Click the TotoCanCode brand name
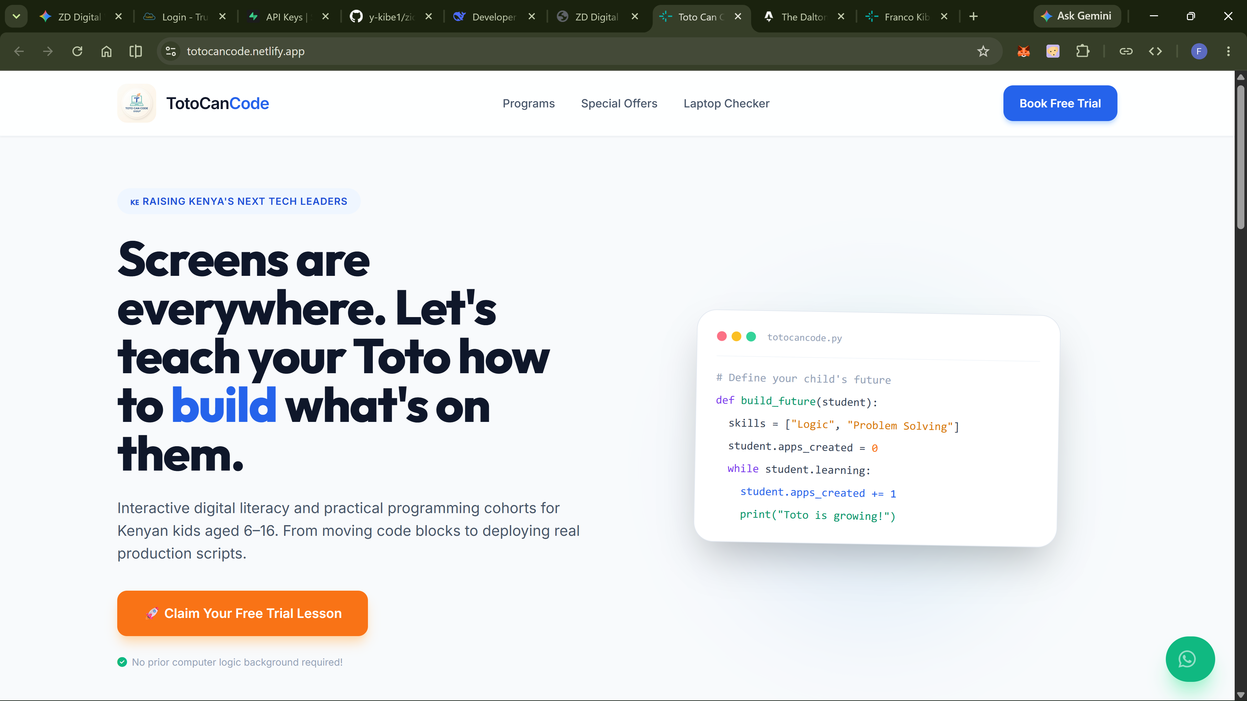The image size is (1247, 701). (x=217, y=104)
